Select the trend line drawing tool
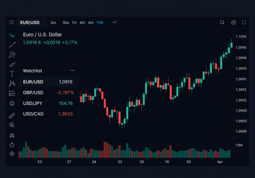The width and height of the screenshot is (255, 178). (12, 44)
